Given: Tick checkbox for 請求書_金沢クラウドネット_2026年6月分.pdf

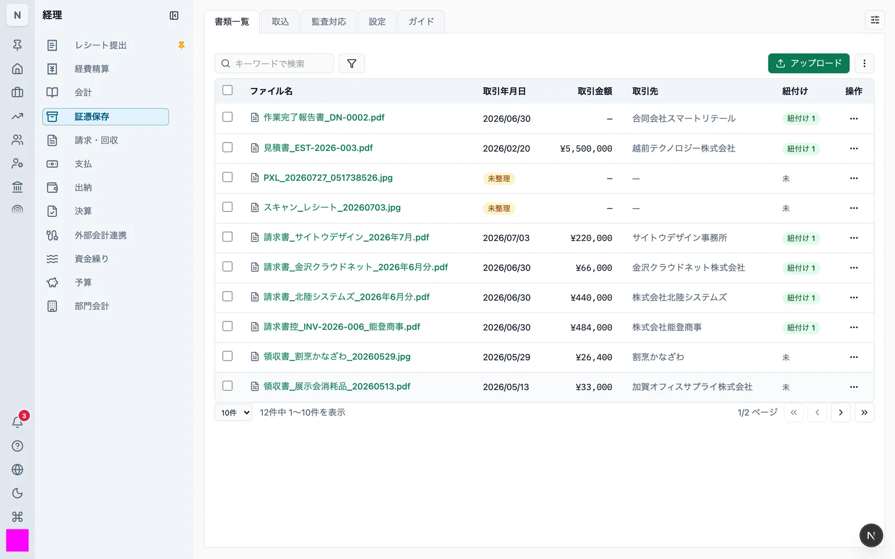Looking at the screenshot, I should [228, 267].
